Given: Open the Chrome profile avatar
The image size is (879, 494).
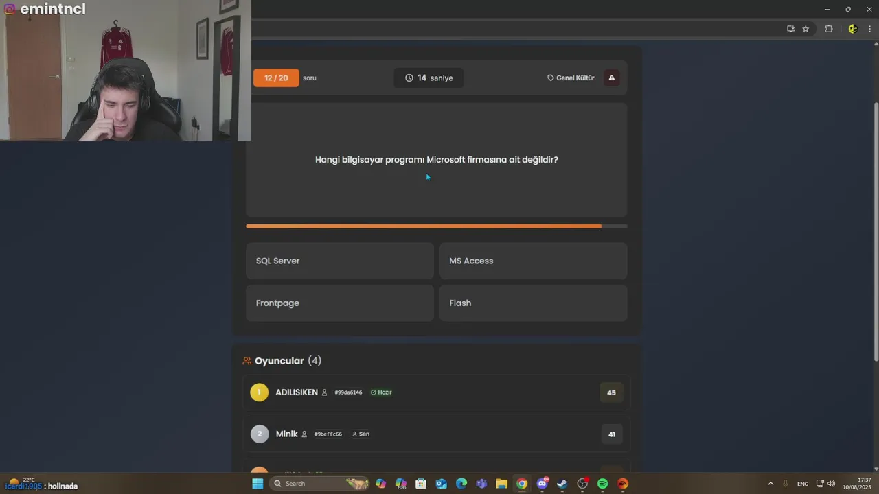Looking at the screenshot, I should (x=853, y=29).
